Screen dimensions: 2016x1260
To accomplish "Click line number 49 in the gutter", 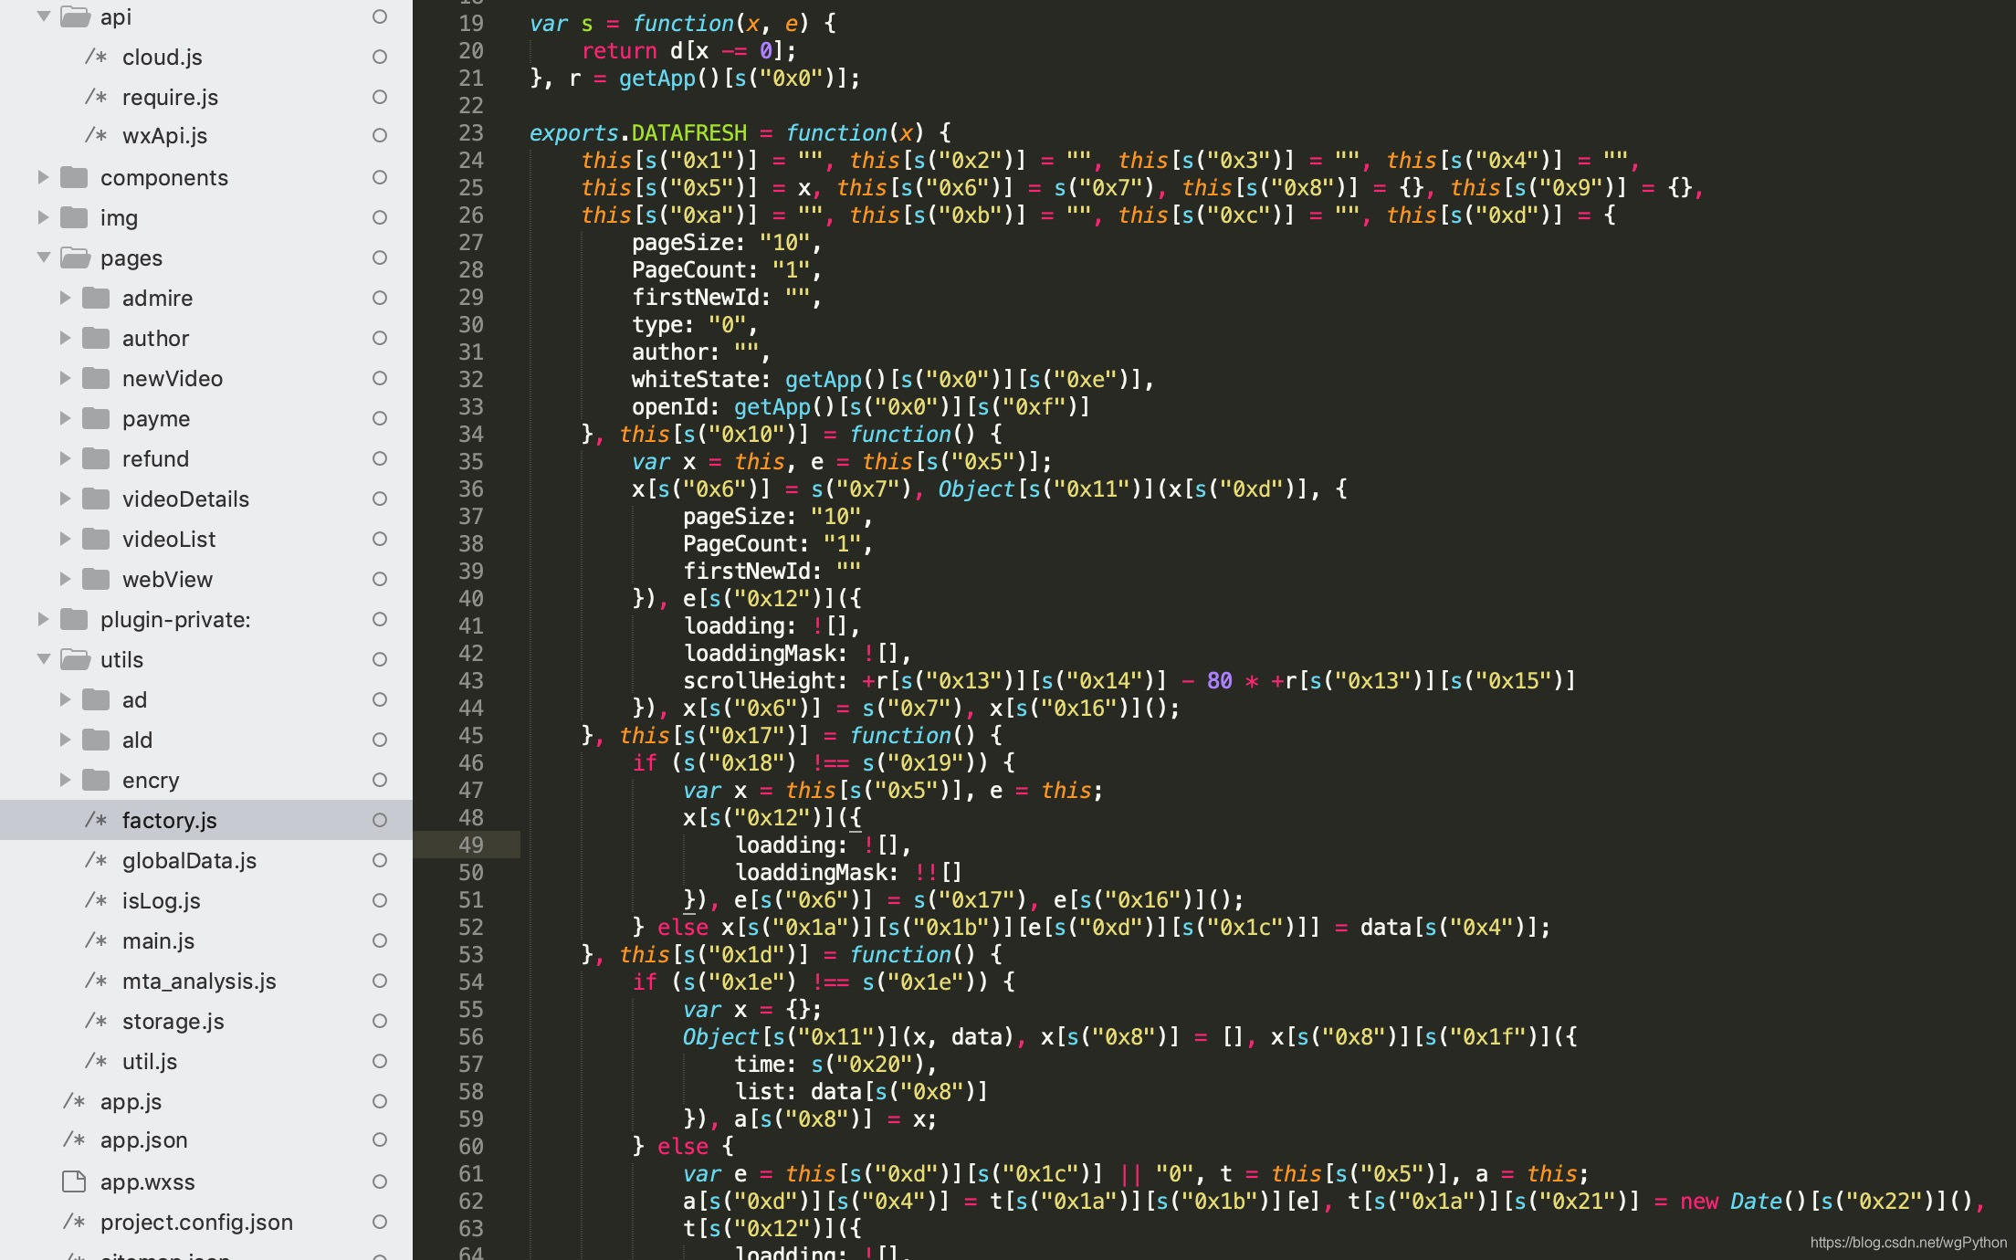I will point(471,845).
